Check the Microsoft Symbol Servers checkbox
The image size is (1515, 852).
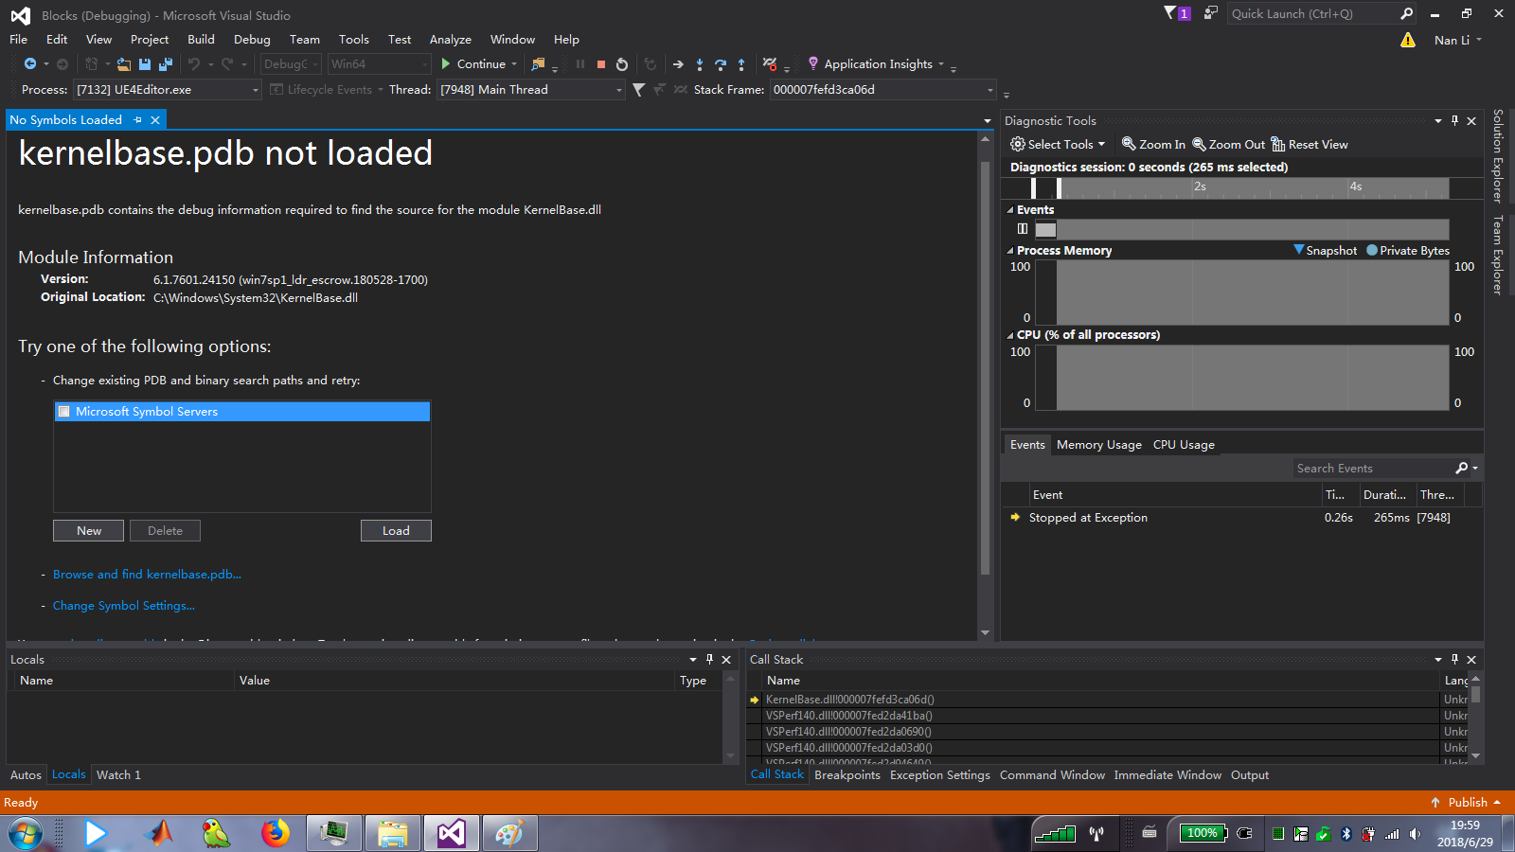[64, 411]
